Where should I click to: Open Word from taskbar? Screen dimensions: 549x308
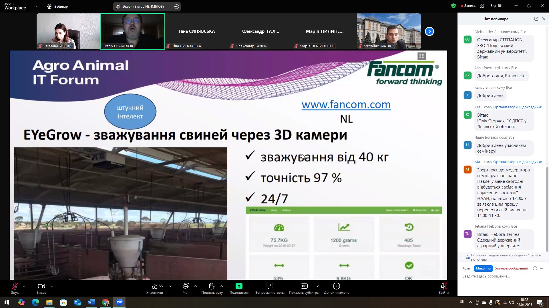91,302
